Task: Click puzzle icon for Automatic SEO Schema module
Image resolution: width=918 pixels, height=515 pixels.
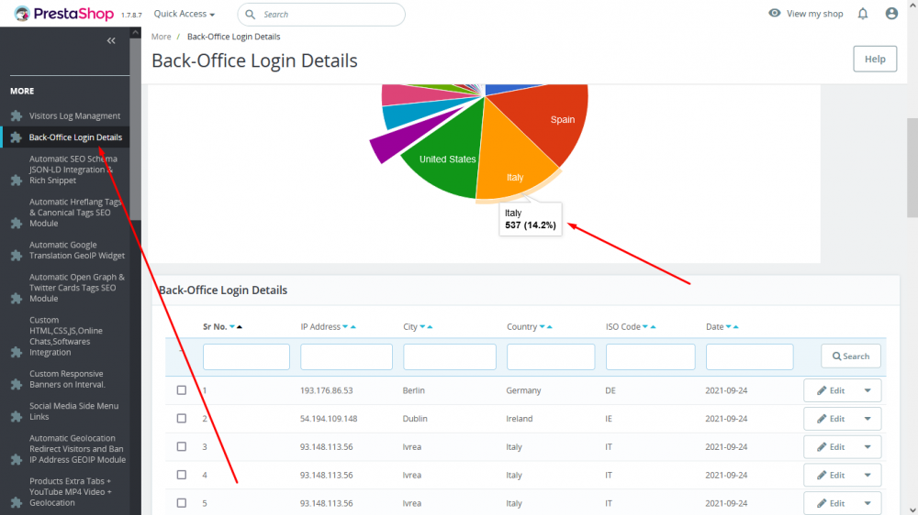Action: tap(17, 180)
